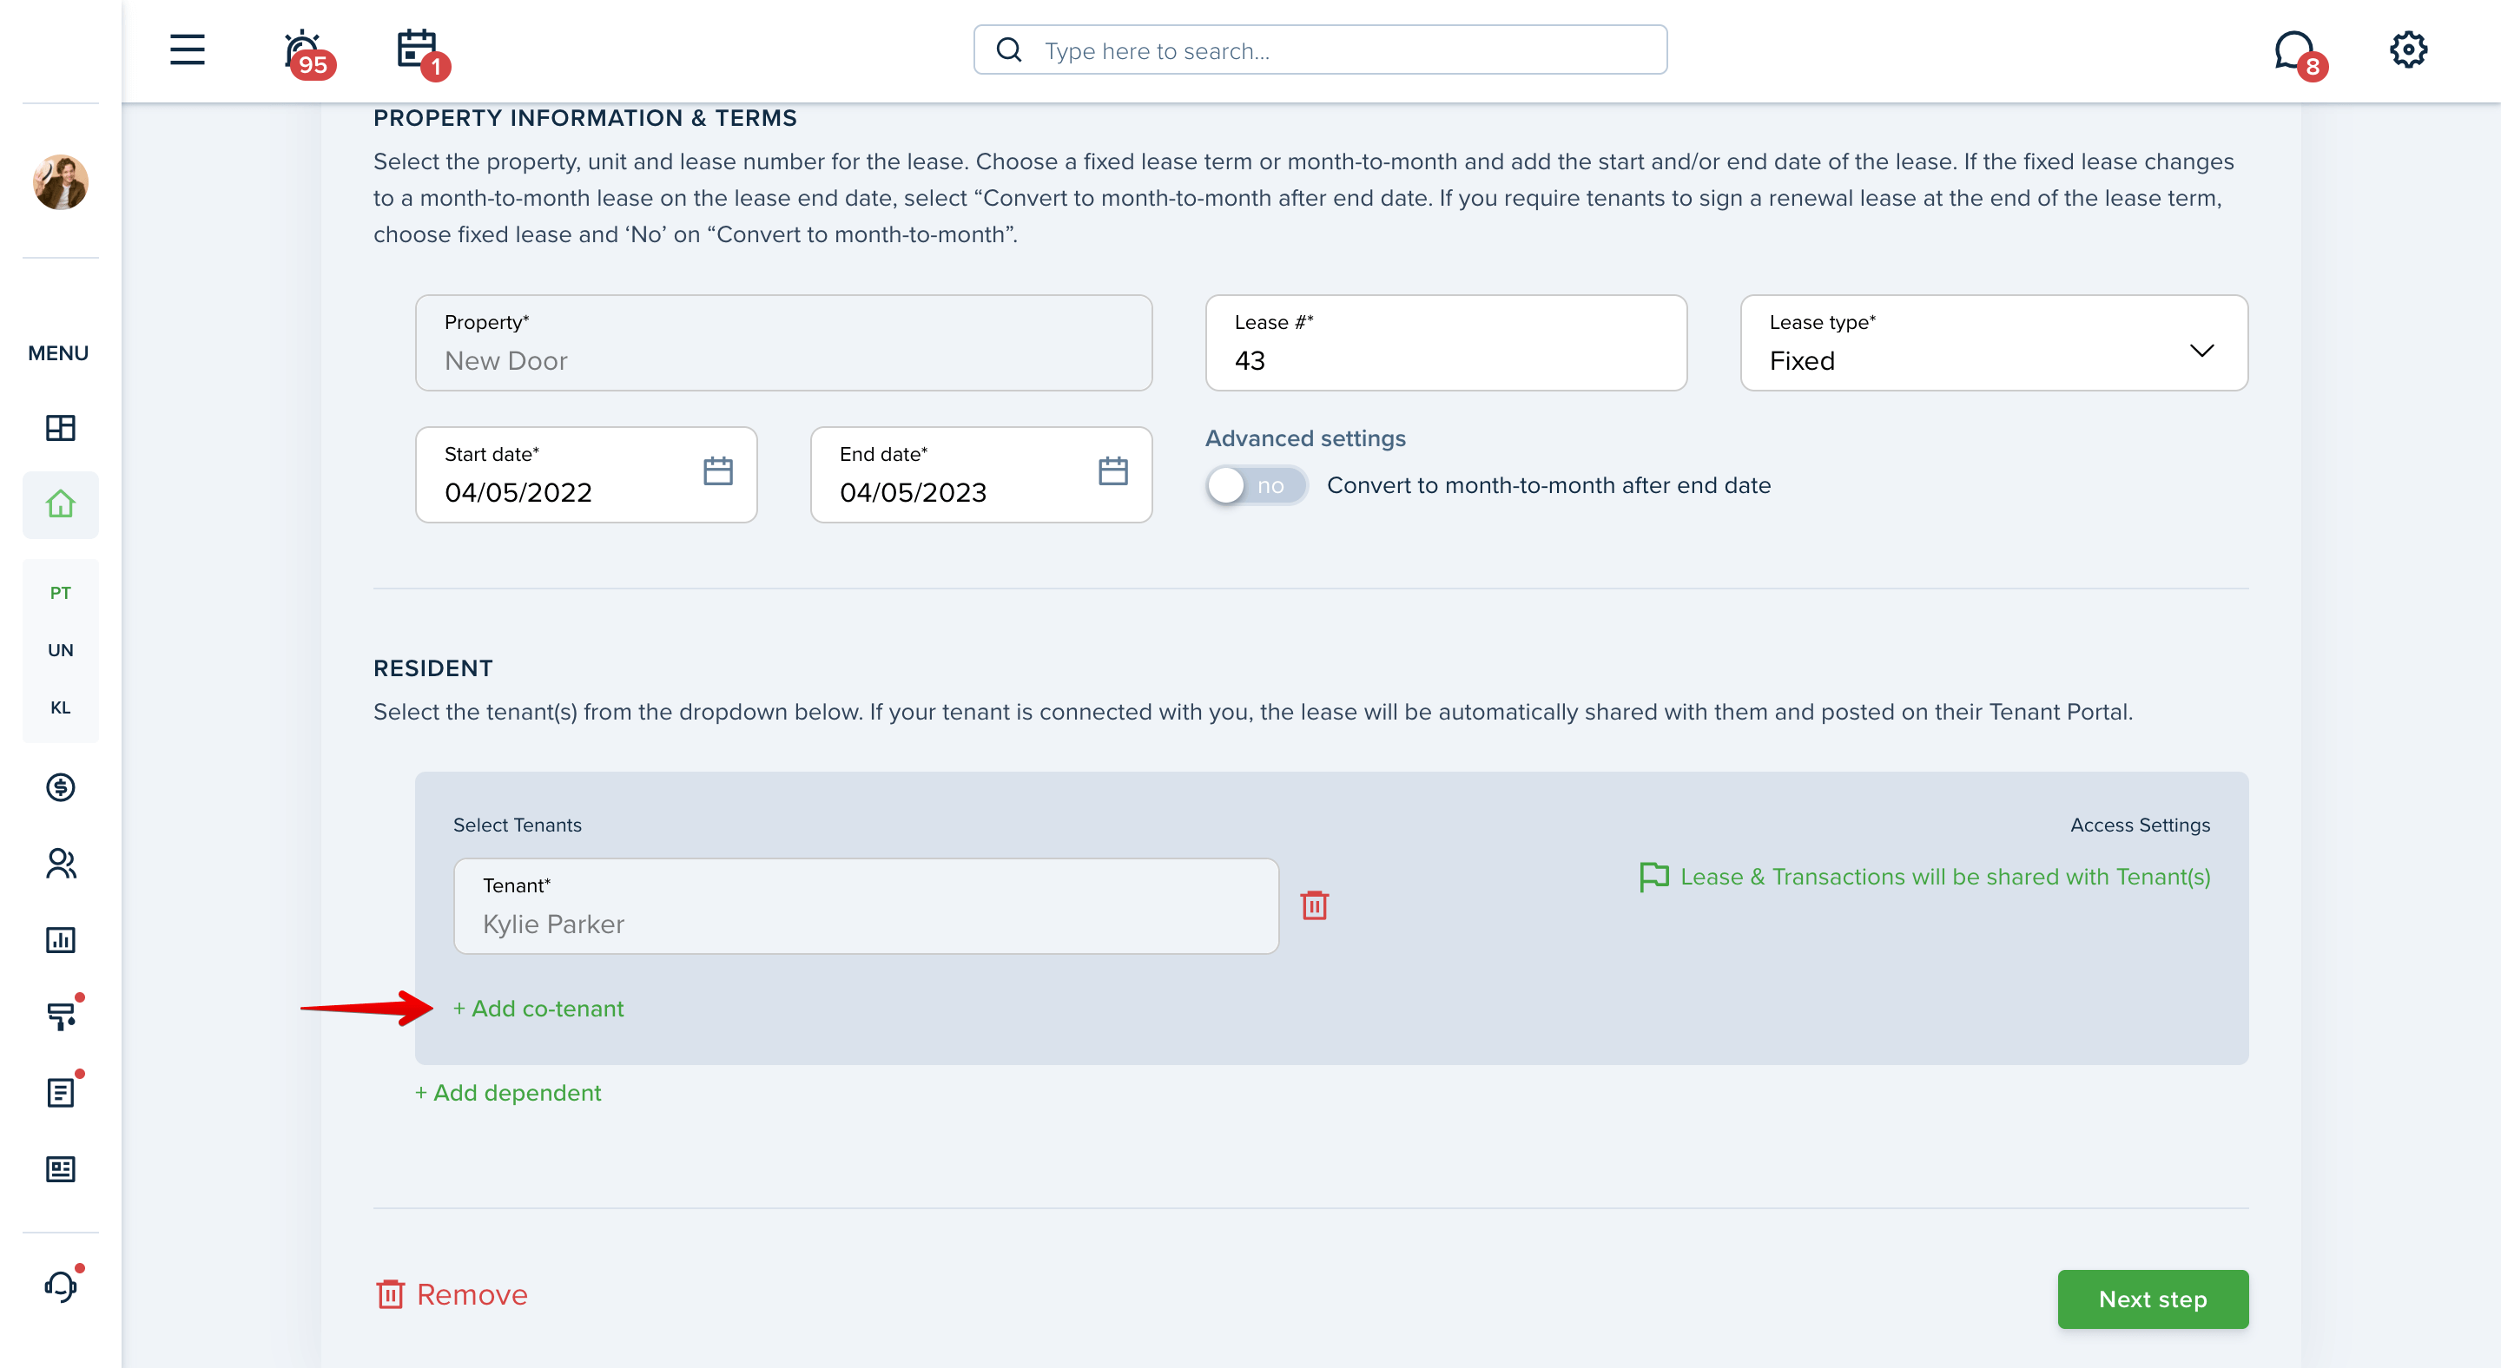Image resolution: width=2501 pixels, height=1368 pixels.
Task: Click the Tenant field Kylie Parker
Action: point(866,905)
